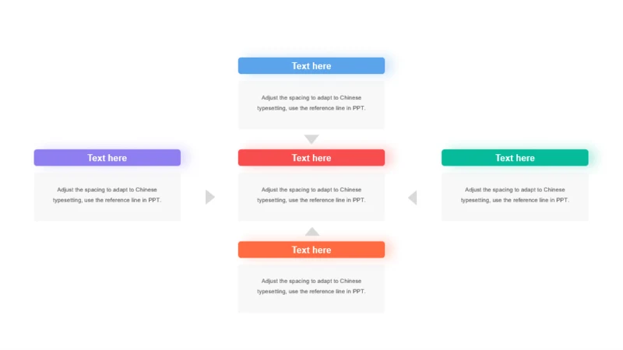Click description text under purple header
Screen dimensions: 623x350
pyautogui.click(x=107, y=195)
